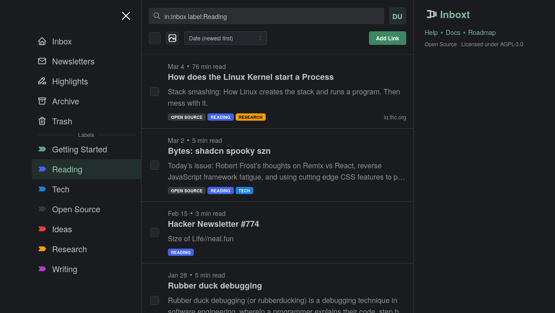Click the Archive box icon
This screenshot has height=313, width=555.
(x=42, y=101)
